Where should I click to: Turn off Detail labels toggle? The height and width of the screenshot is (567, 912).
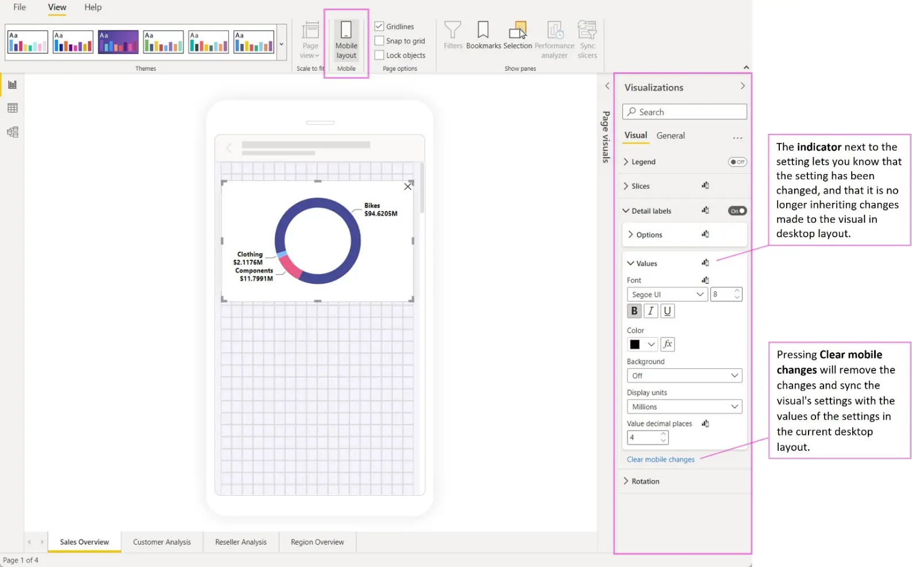click(x=737, y=211)
